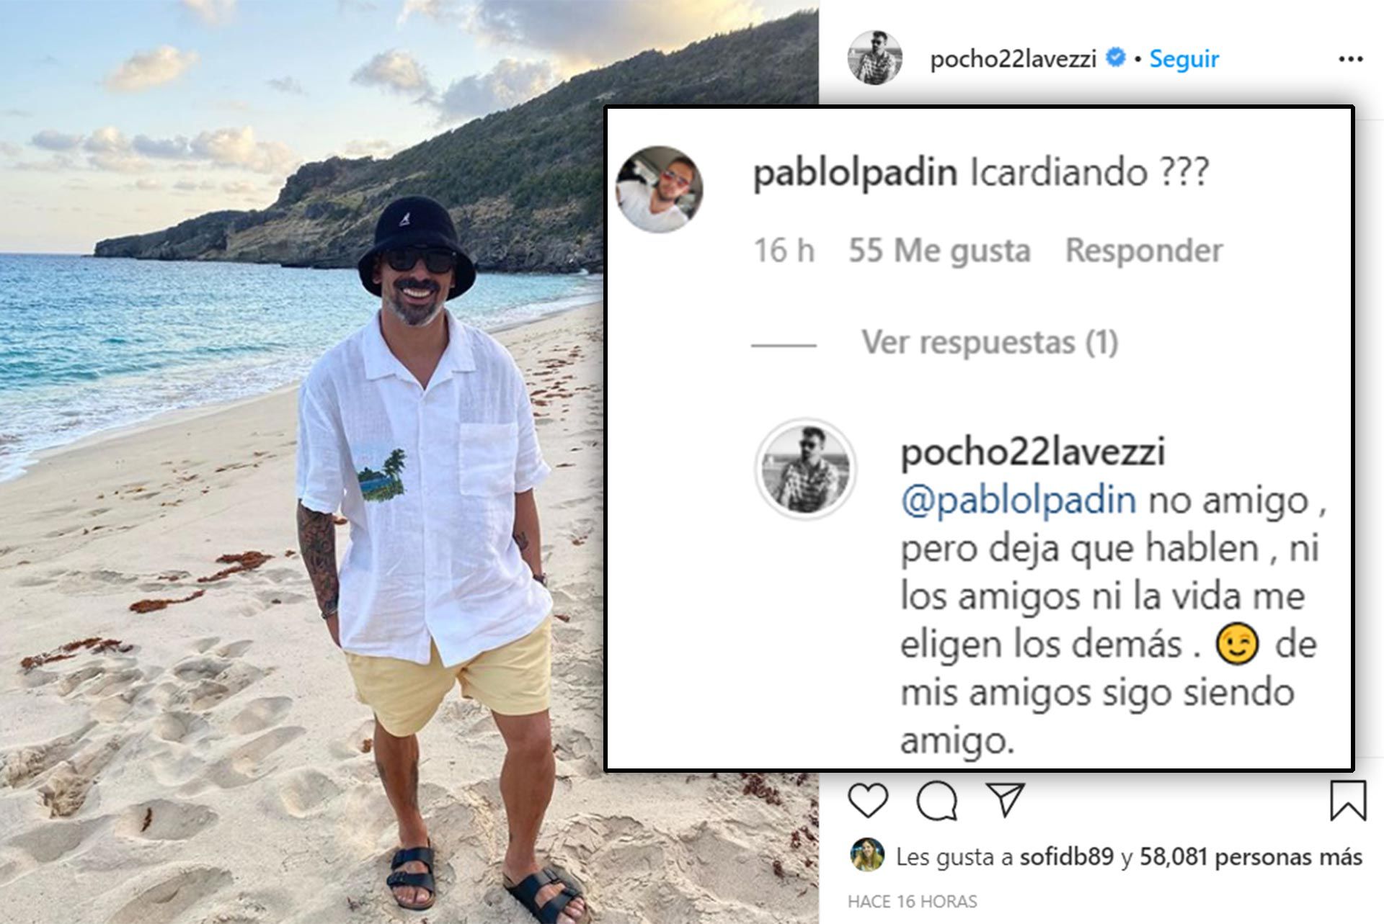Viewport: 1384px width, 924px height.
Task: Save post with bookmark icon
Action: click(x=1348, y=800)
